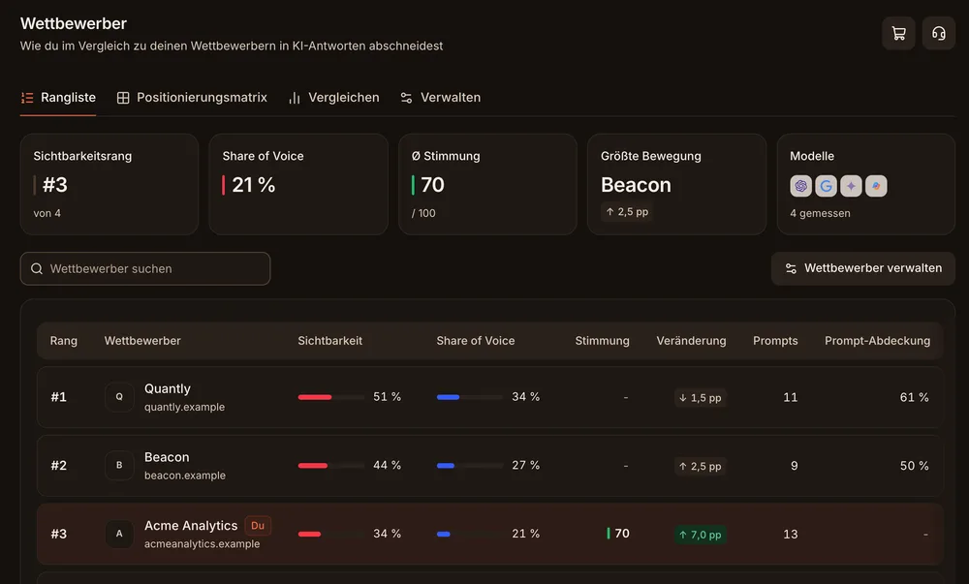The image size is (969, 584).
Task: Click Beacon rank #2 cell
Action: 59,466
